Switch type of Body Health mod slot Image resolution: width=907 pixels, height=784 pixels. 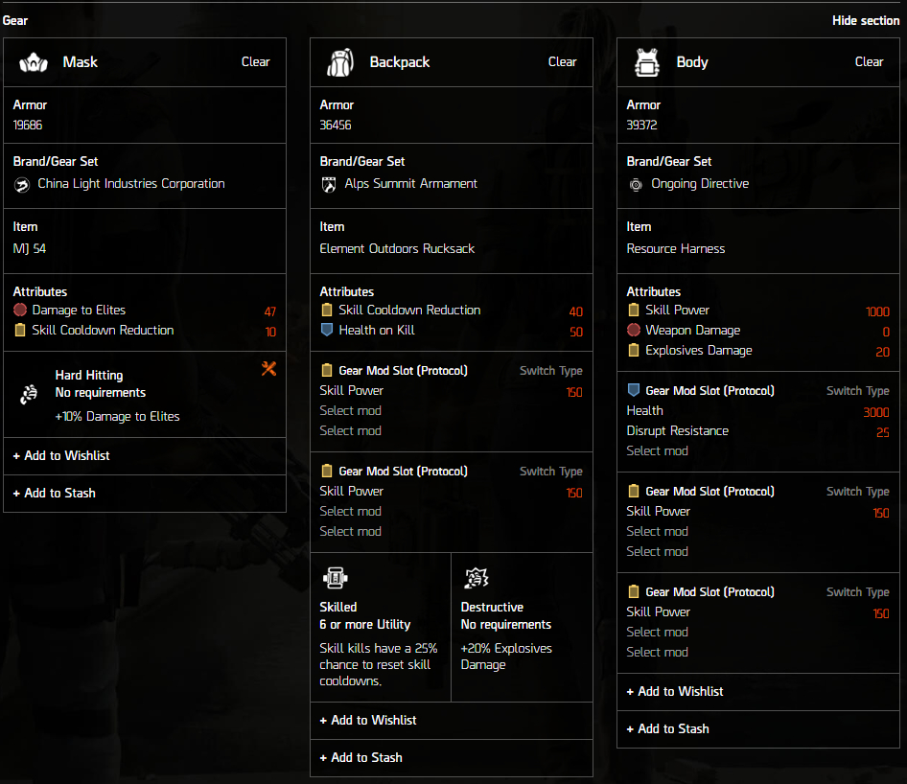[x=857, y=391]
